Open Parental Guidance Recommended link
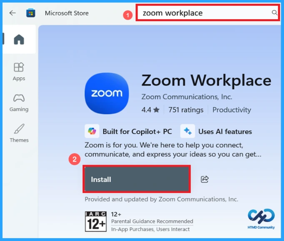Image resolution: width=284 pixels, height=241 pixels. point(152,221)
